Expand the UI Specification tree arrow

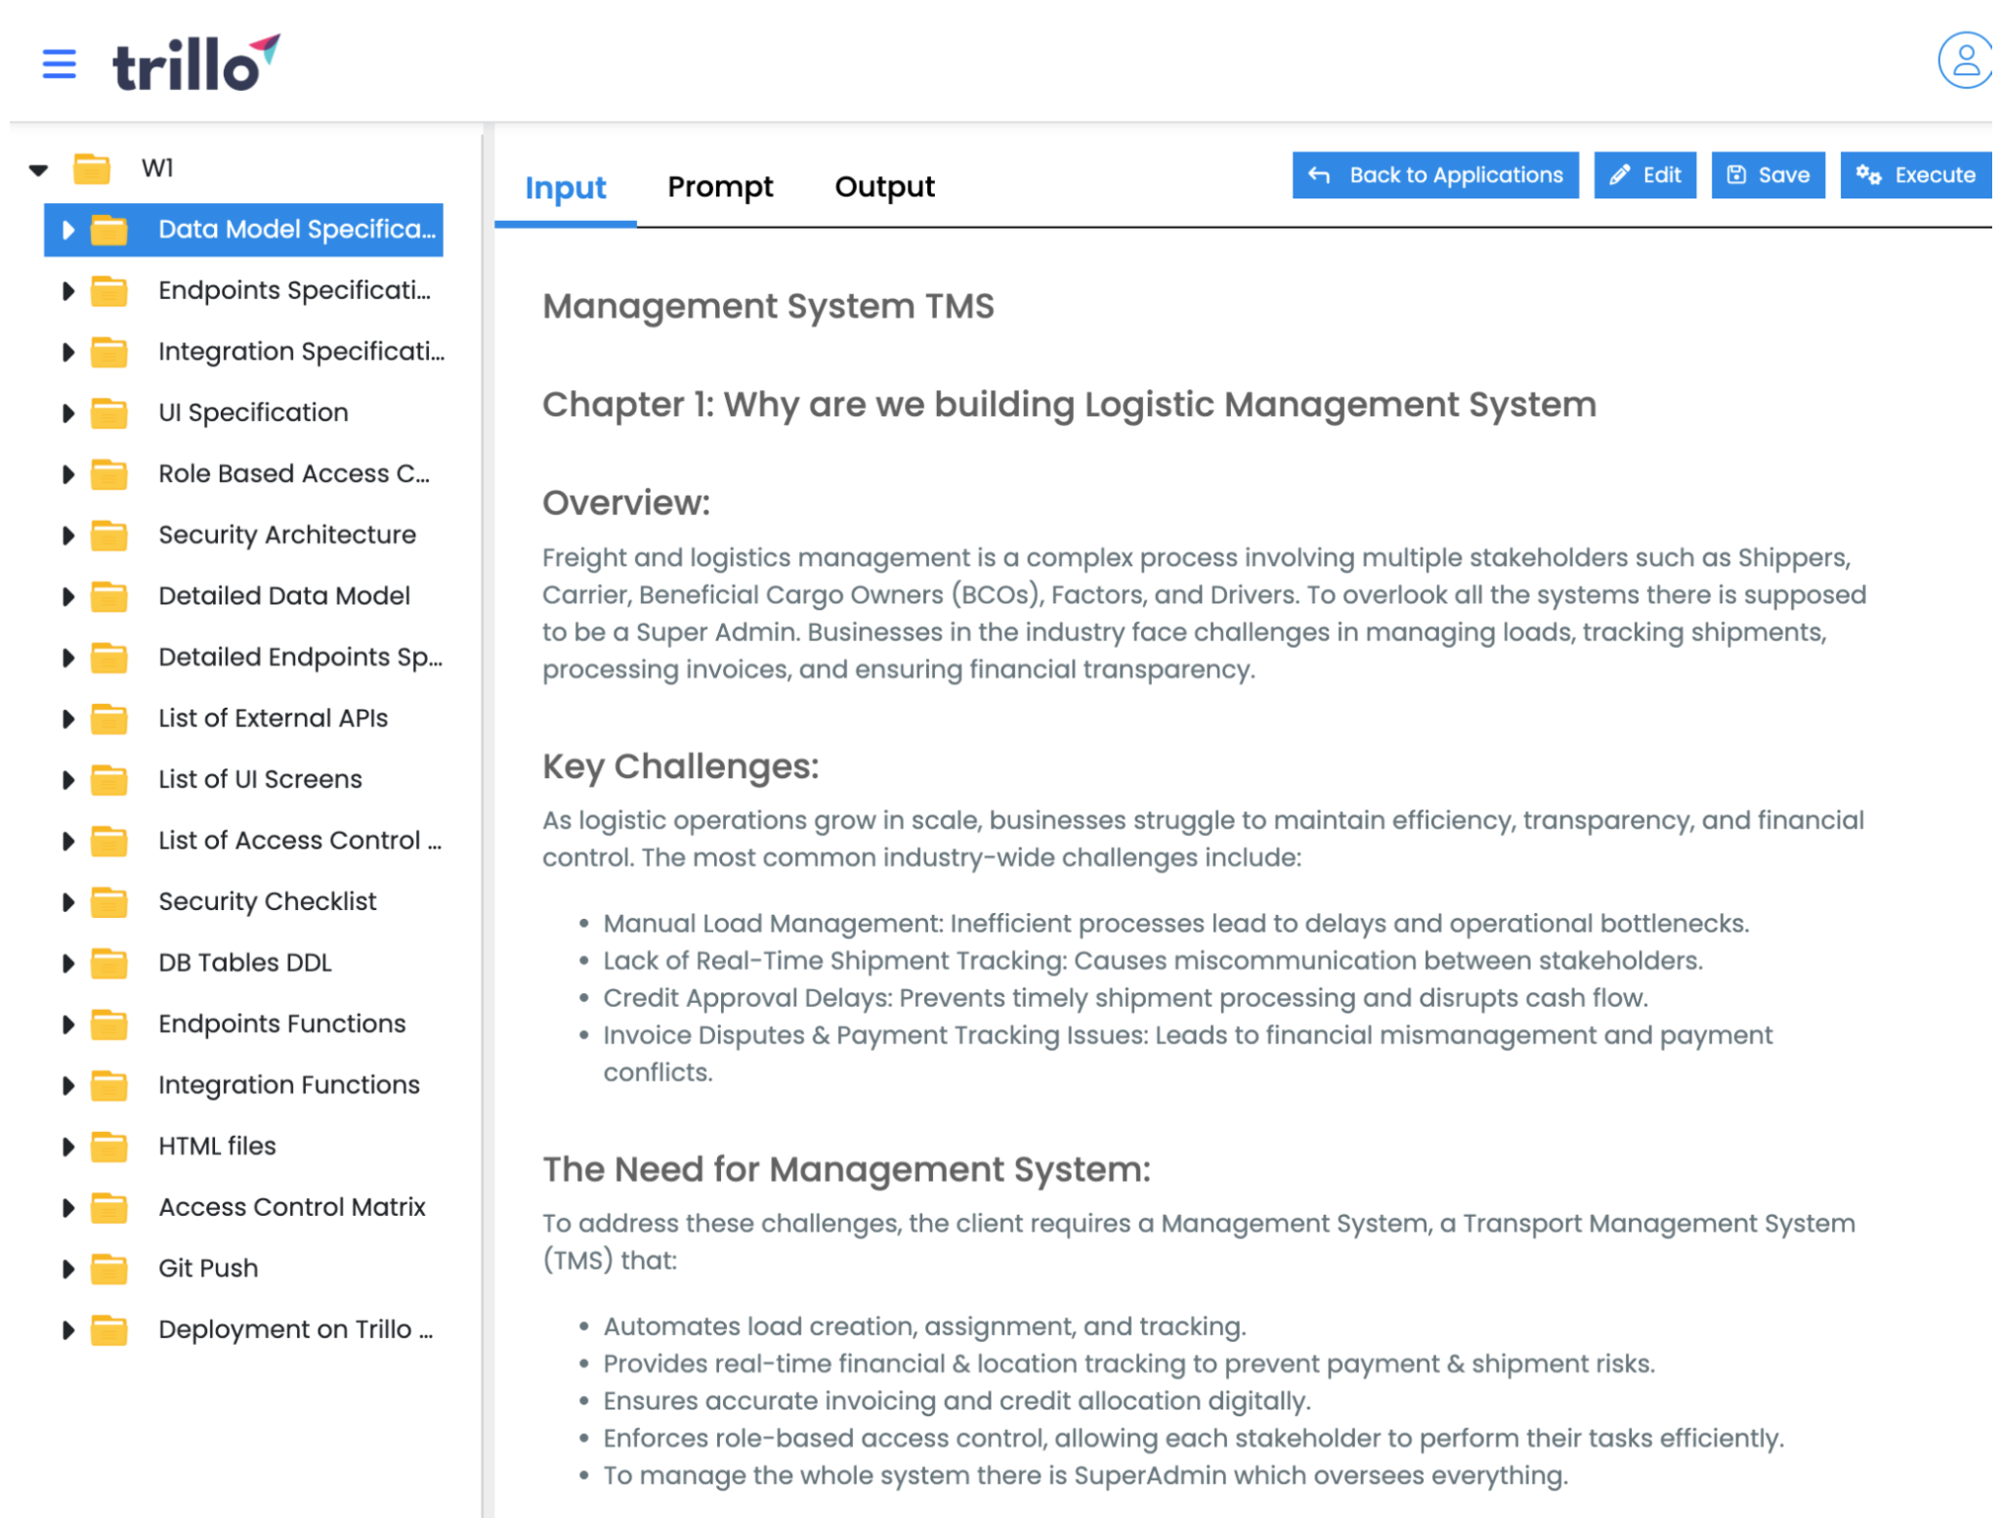[x=67, y=412]
